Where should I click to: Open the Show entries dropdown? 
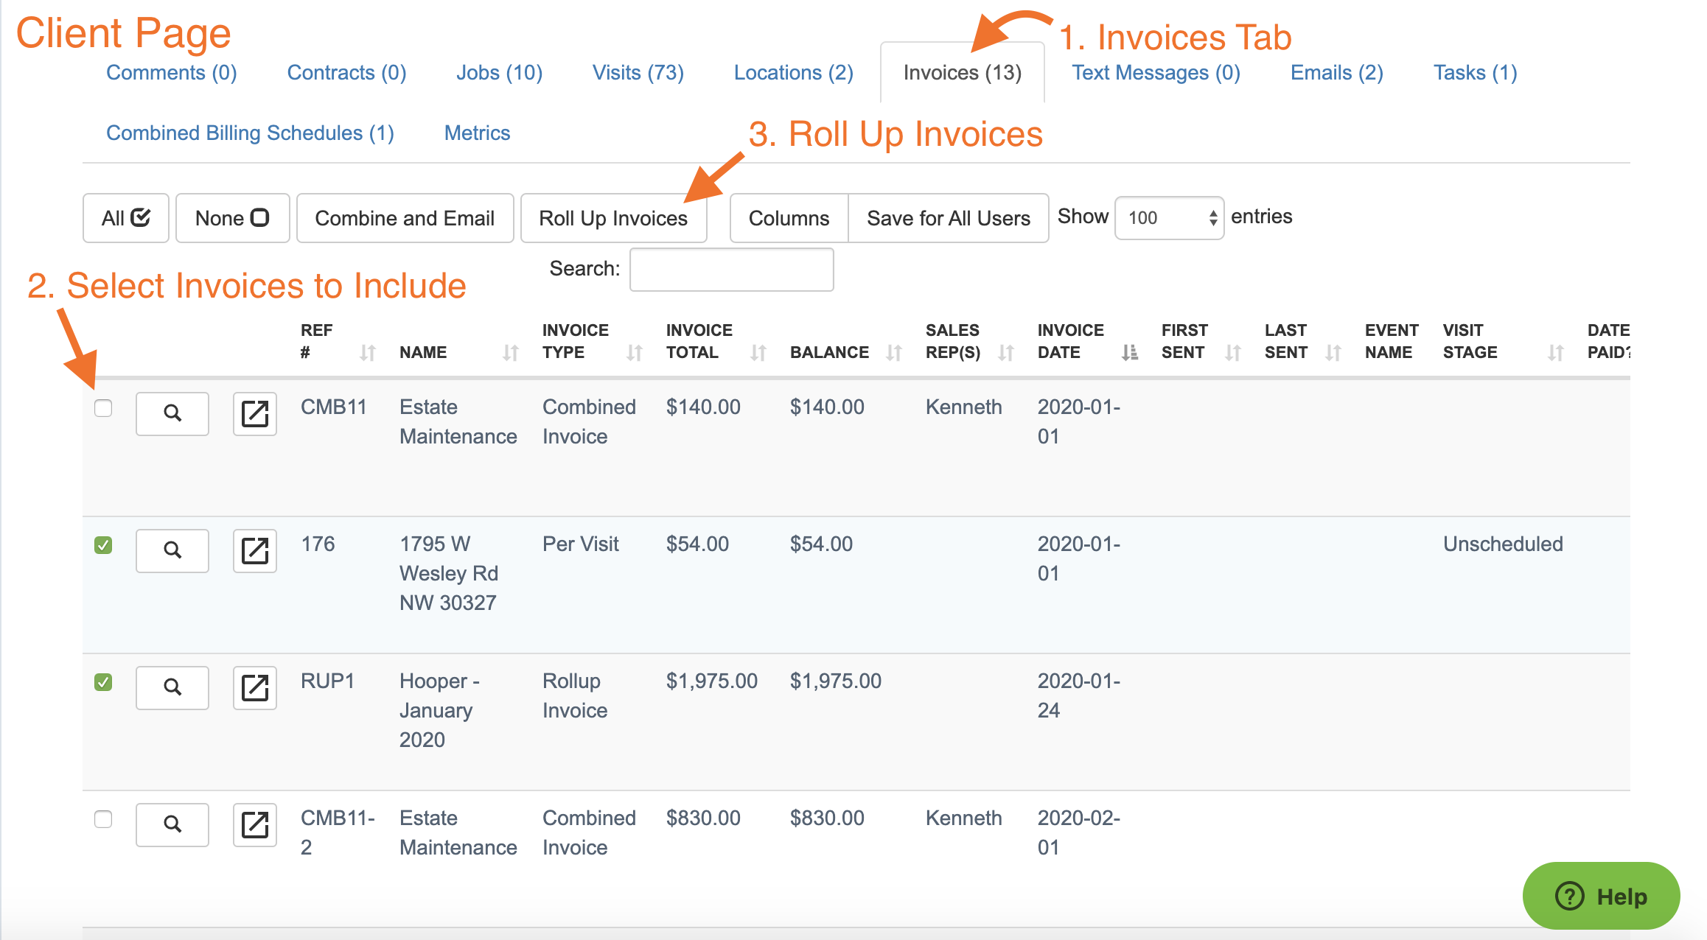pos(1169,218)
